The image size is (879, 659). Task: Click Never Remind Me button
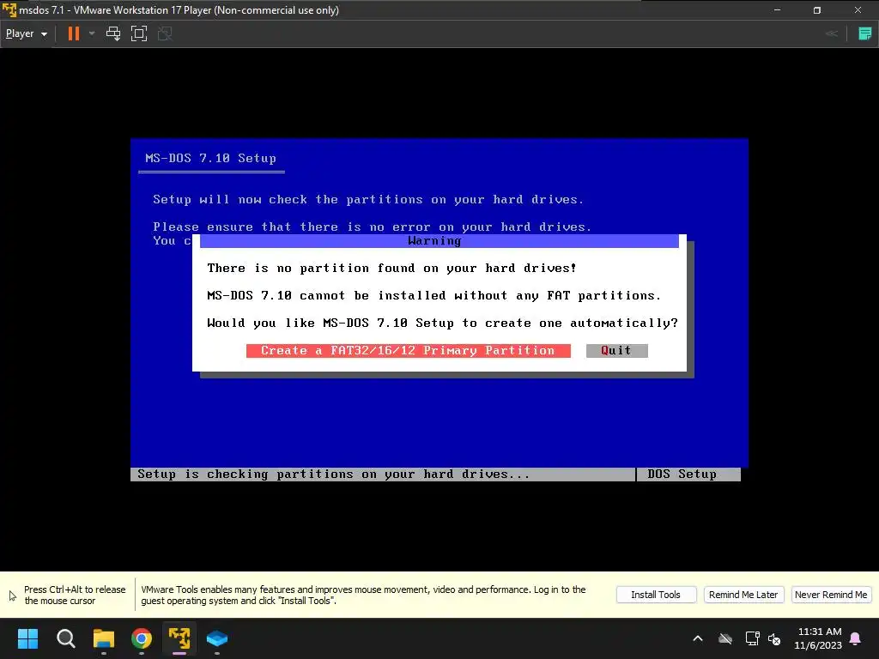(x=831, y=595)
